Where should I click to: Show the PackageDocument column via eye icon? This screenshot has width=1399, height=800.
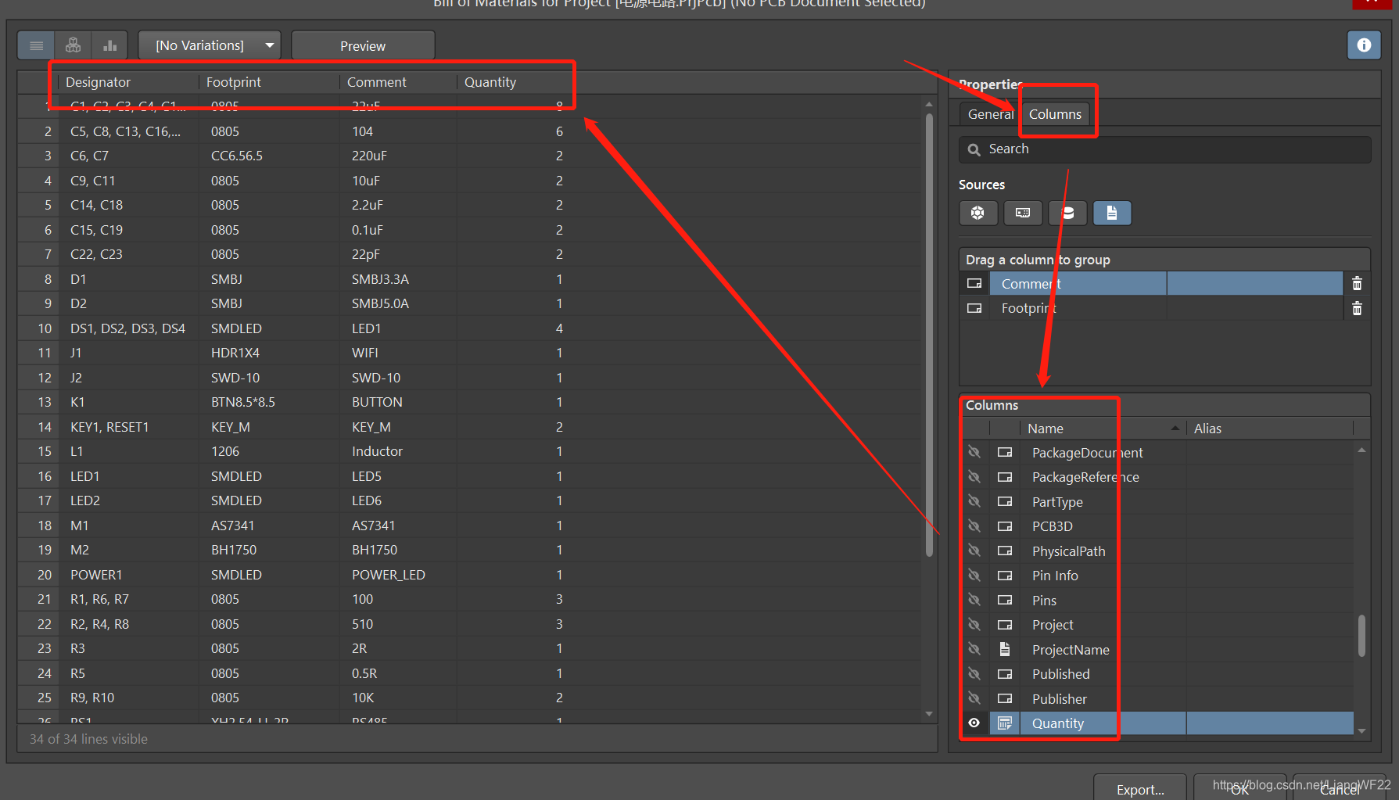(974, 452)
